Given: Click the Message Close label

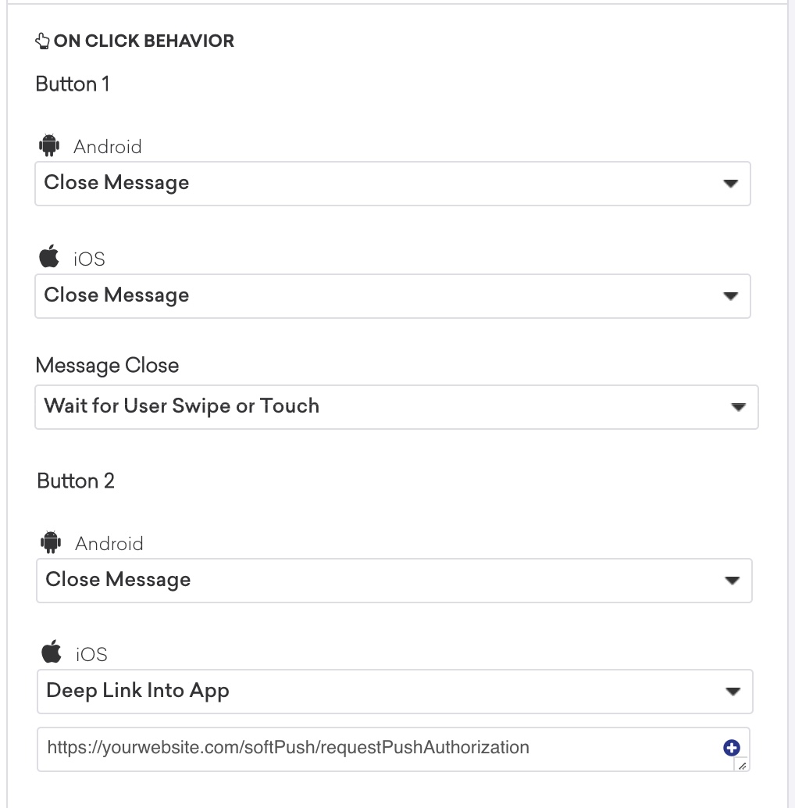Looking at the screenshot, I should point(107,366).
